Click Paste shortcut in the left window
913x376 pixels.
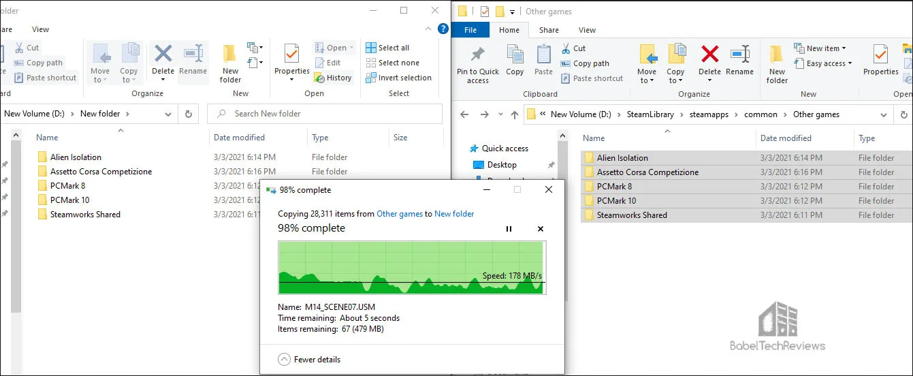click(44, 78)
